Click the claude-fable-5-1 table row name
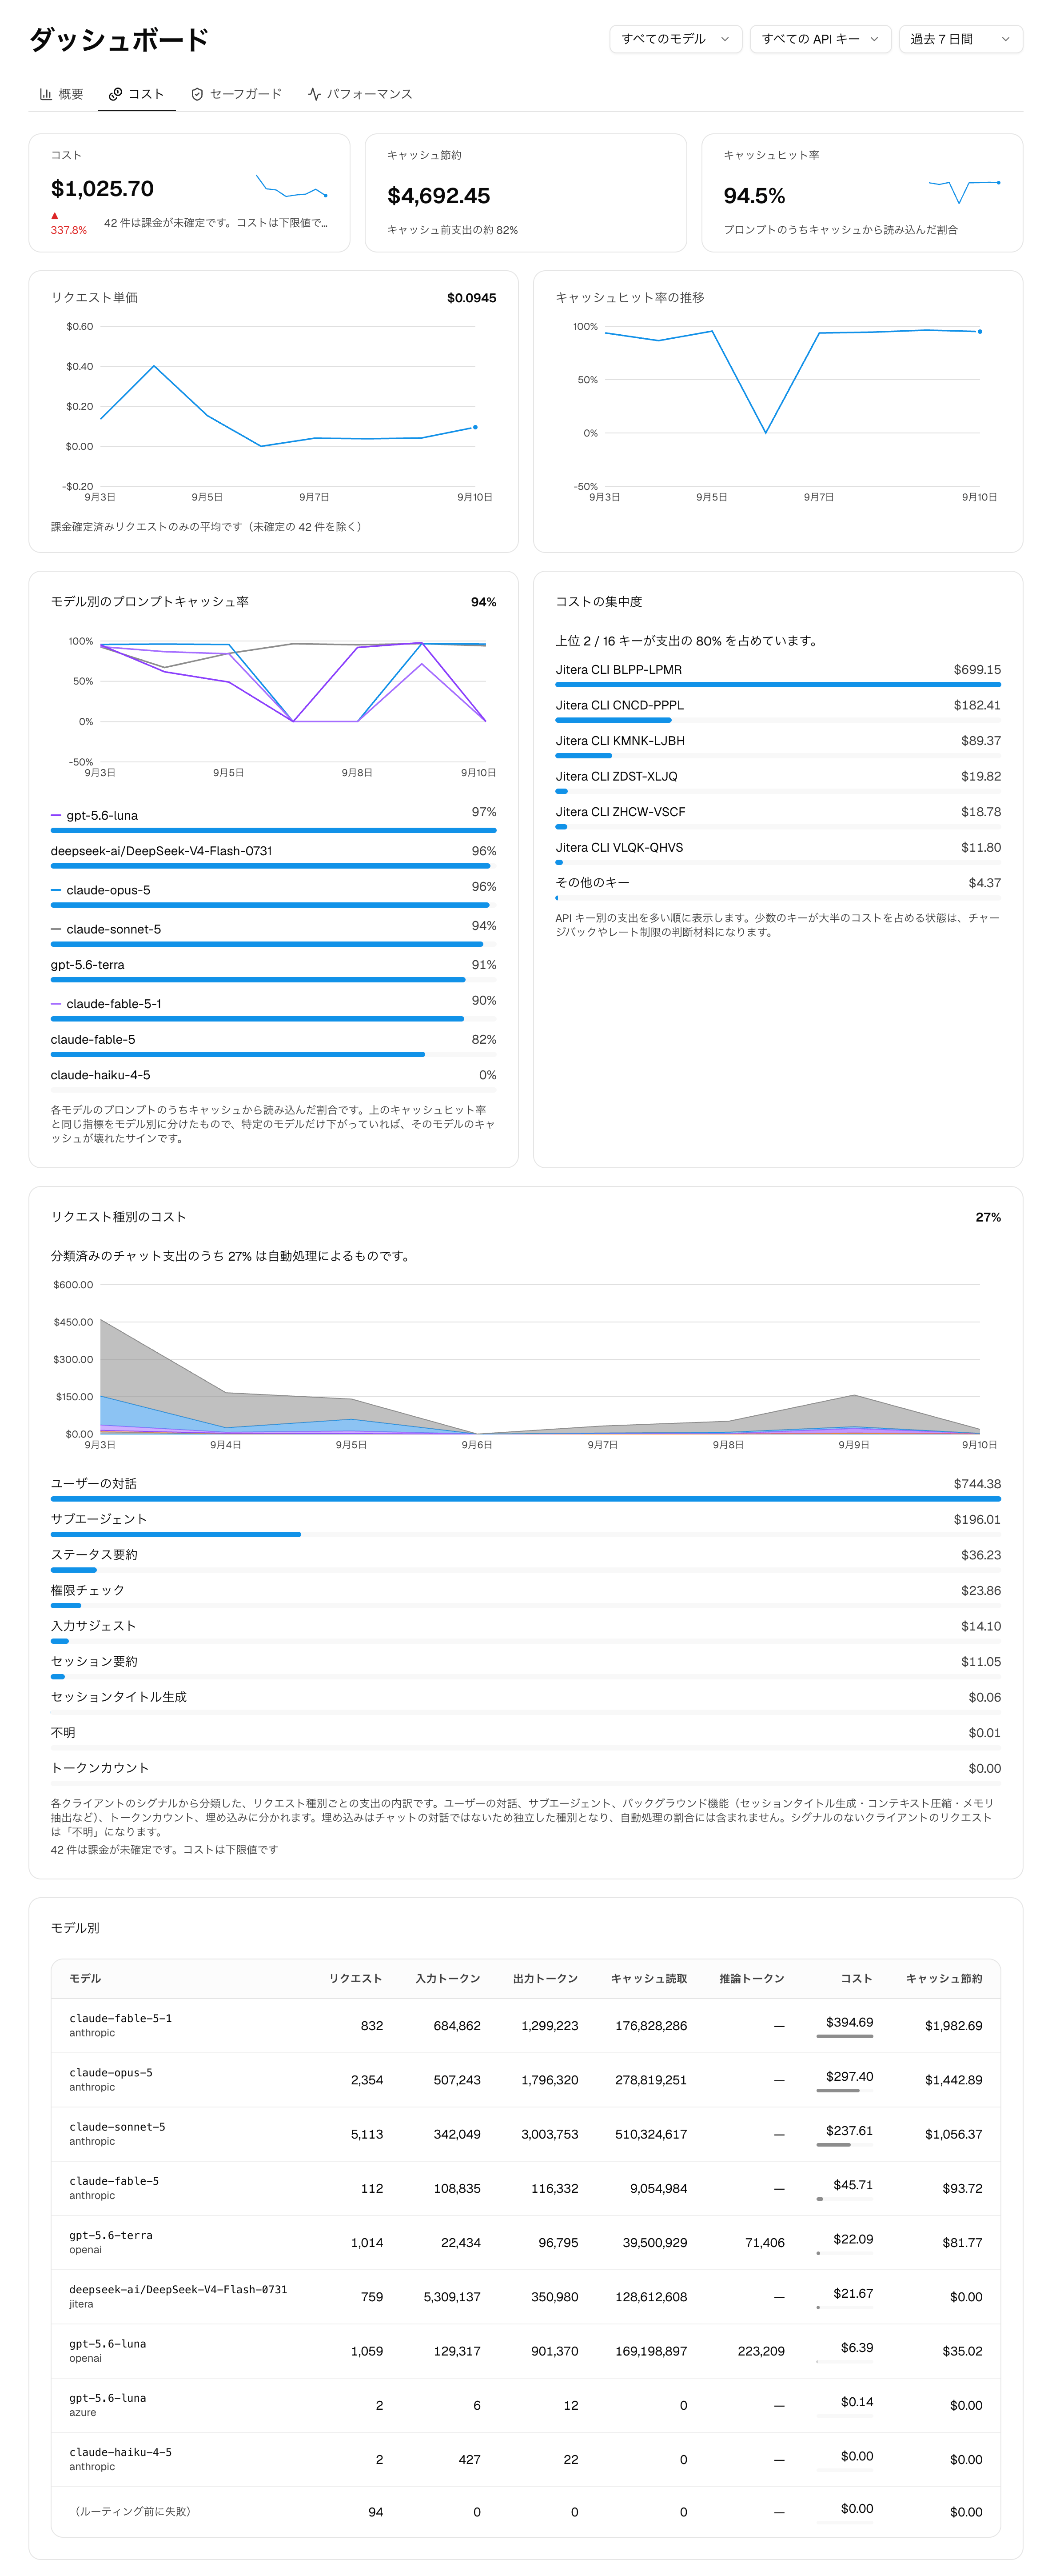 tap(120, 2019)
